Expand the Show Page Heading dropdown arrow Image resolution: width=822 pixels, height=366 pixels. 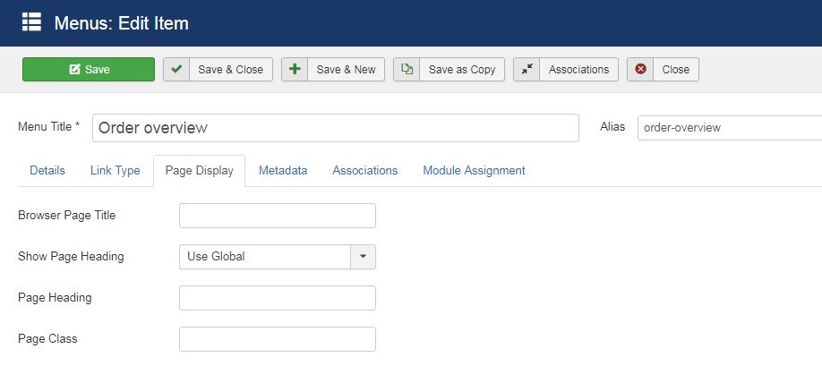[x=363, y=257]
